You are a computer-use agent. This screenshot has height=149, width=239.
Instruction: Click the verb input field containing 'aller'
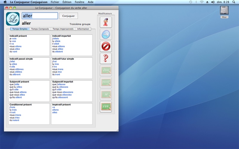pos(40,16)
